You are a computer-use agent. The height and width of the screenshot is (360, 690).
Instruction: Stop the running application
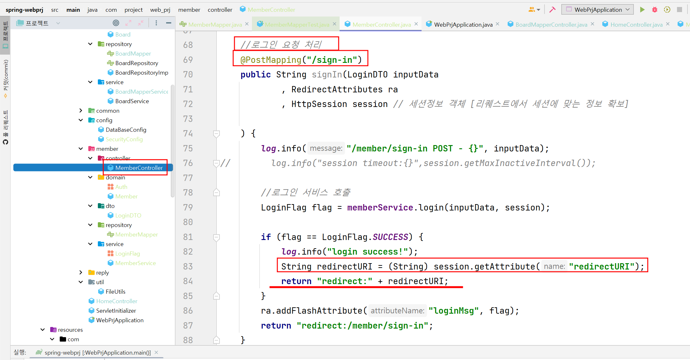click(x=680, y=10)
